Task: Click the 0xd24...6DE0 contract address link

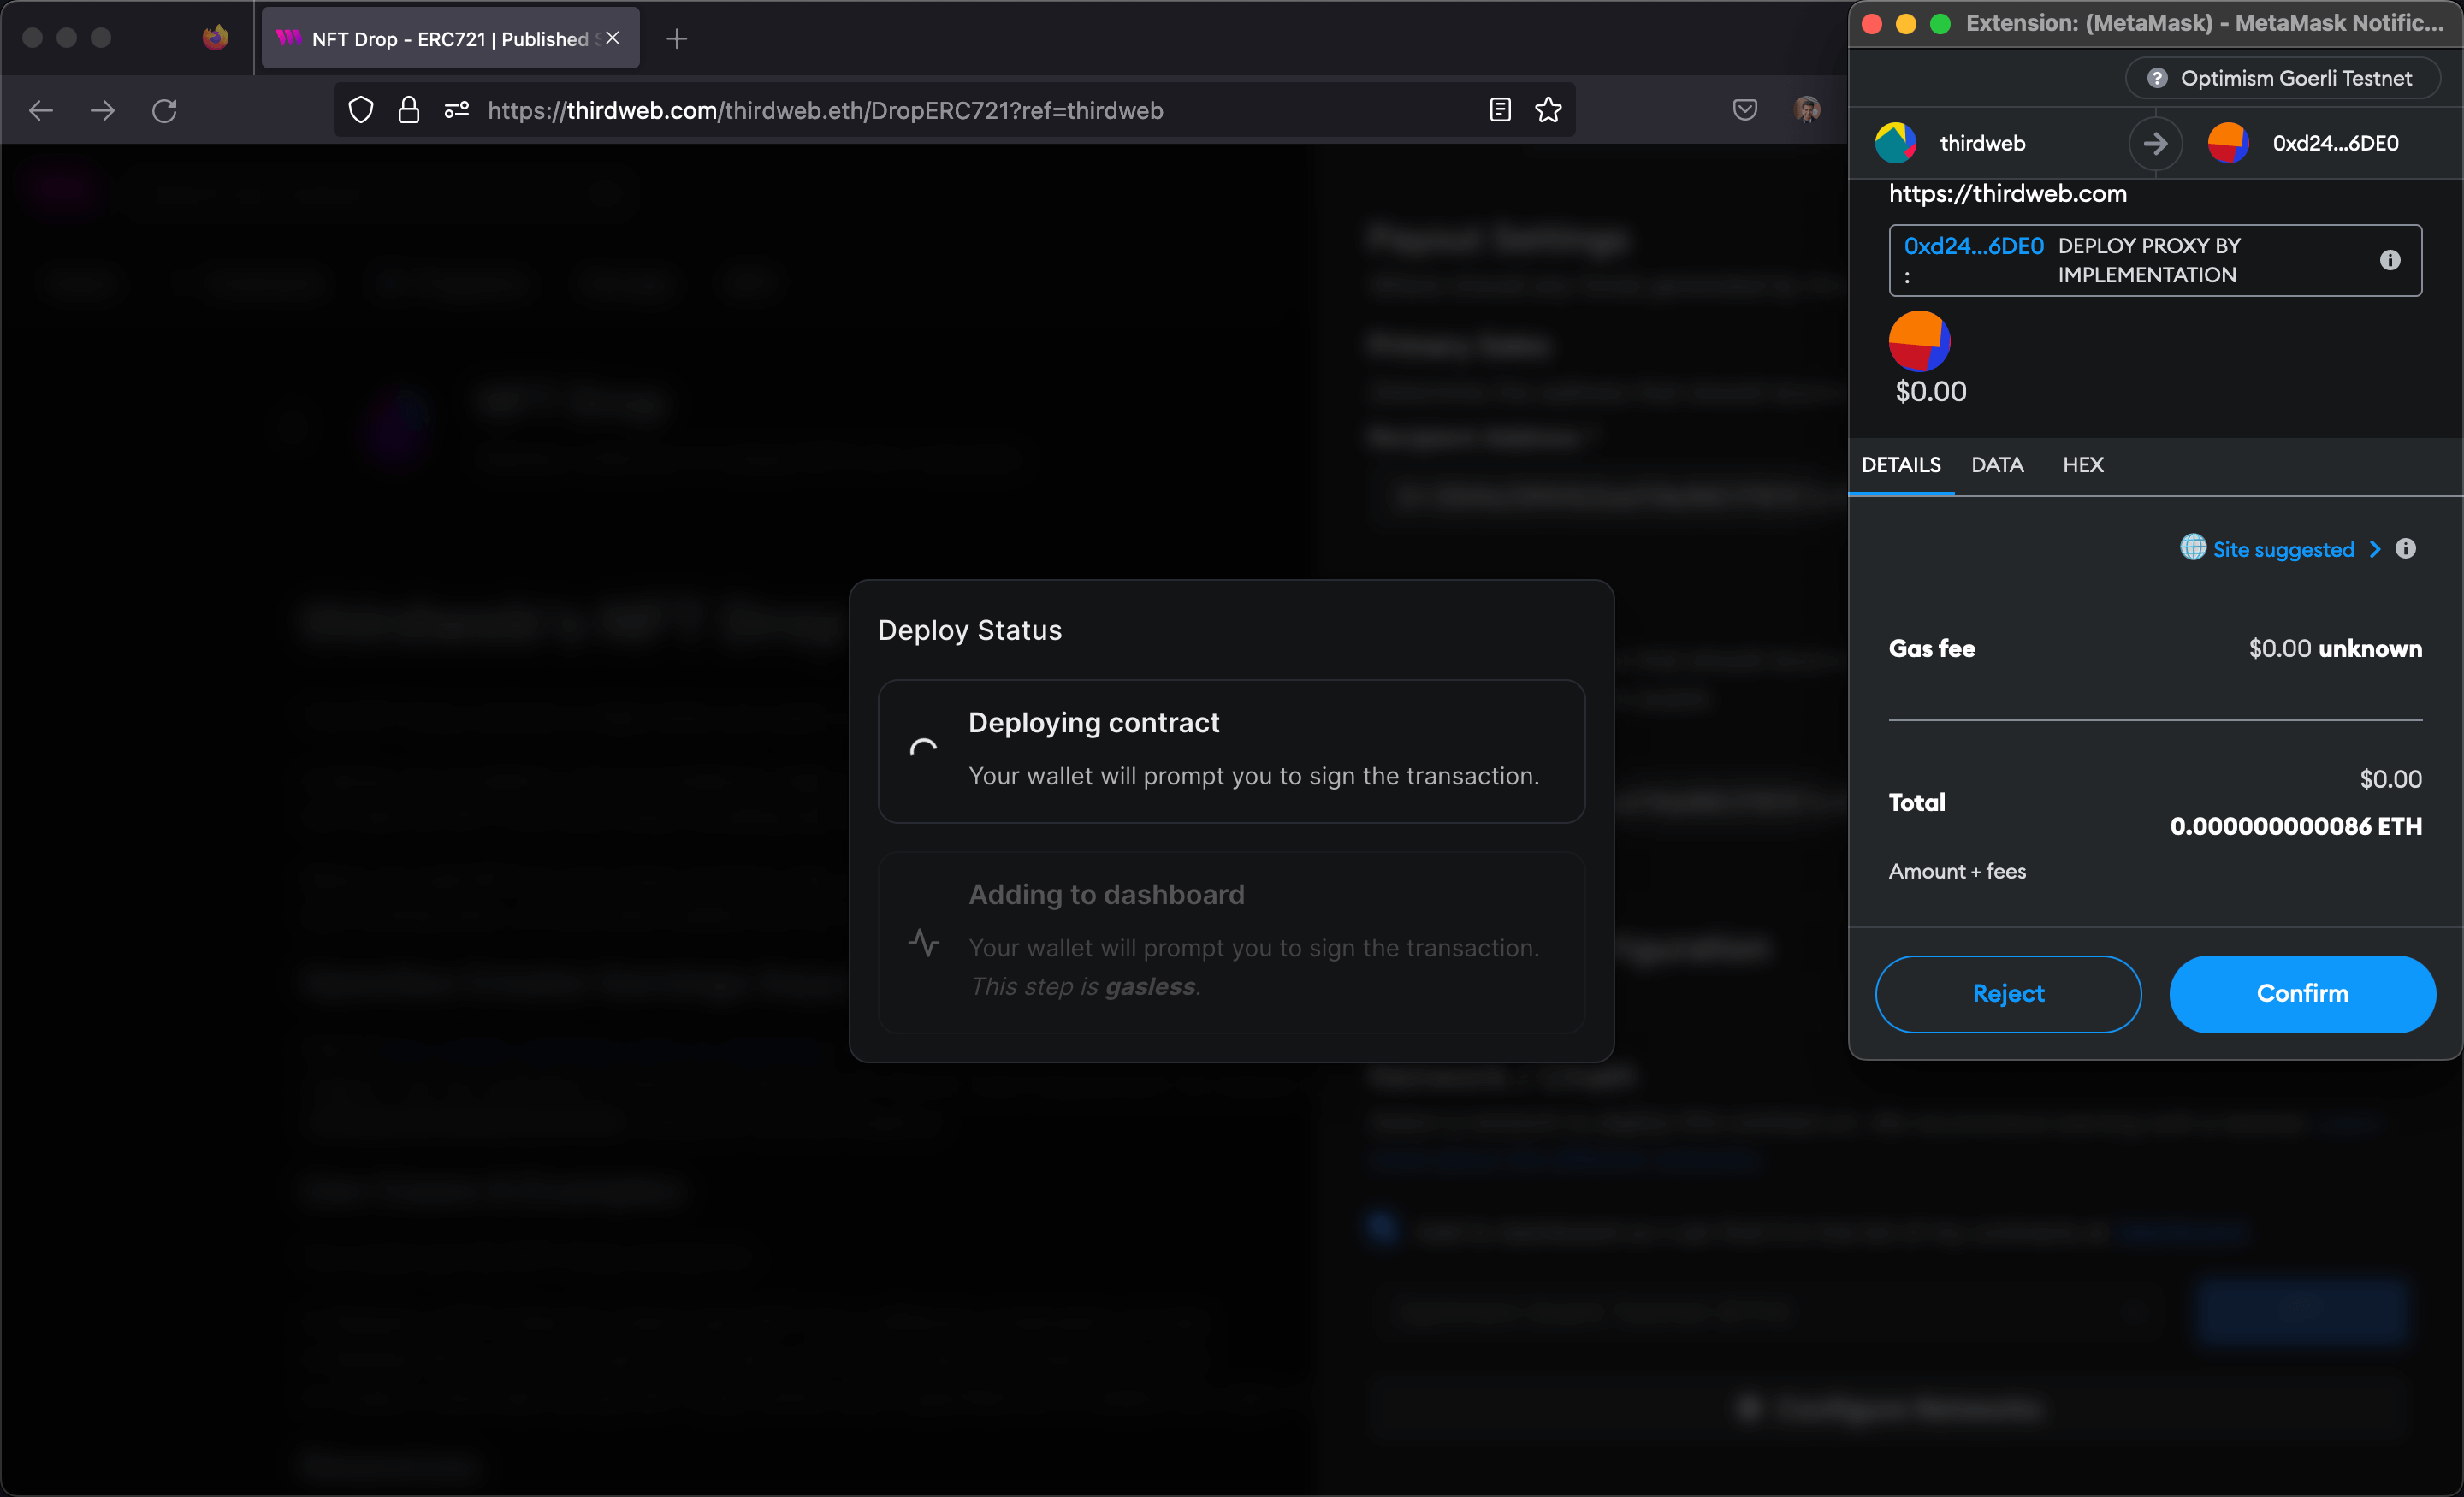Action: [x=1972, y=246]
